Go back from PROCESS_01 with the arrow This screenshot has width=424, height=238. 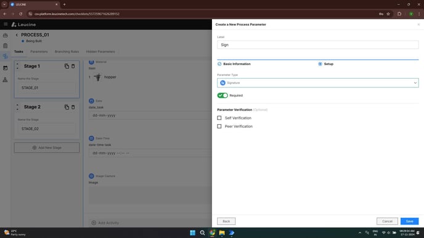tap(17, 35)
